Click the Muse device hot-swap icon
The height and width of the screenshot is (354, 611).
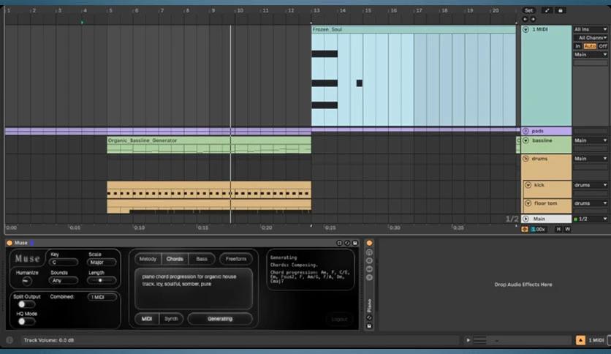coord(347,243)
